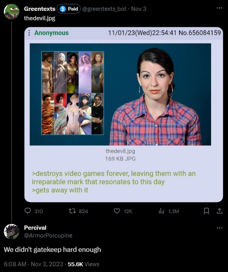
Task: Click the Paid dollar badge
Action: [69, 9]
